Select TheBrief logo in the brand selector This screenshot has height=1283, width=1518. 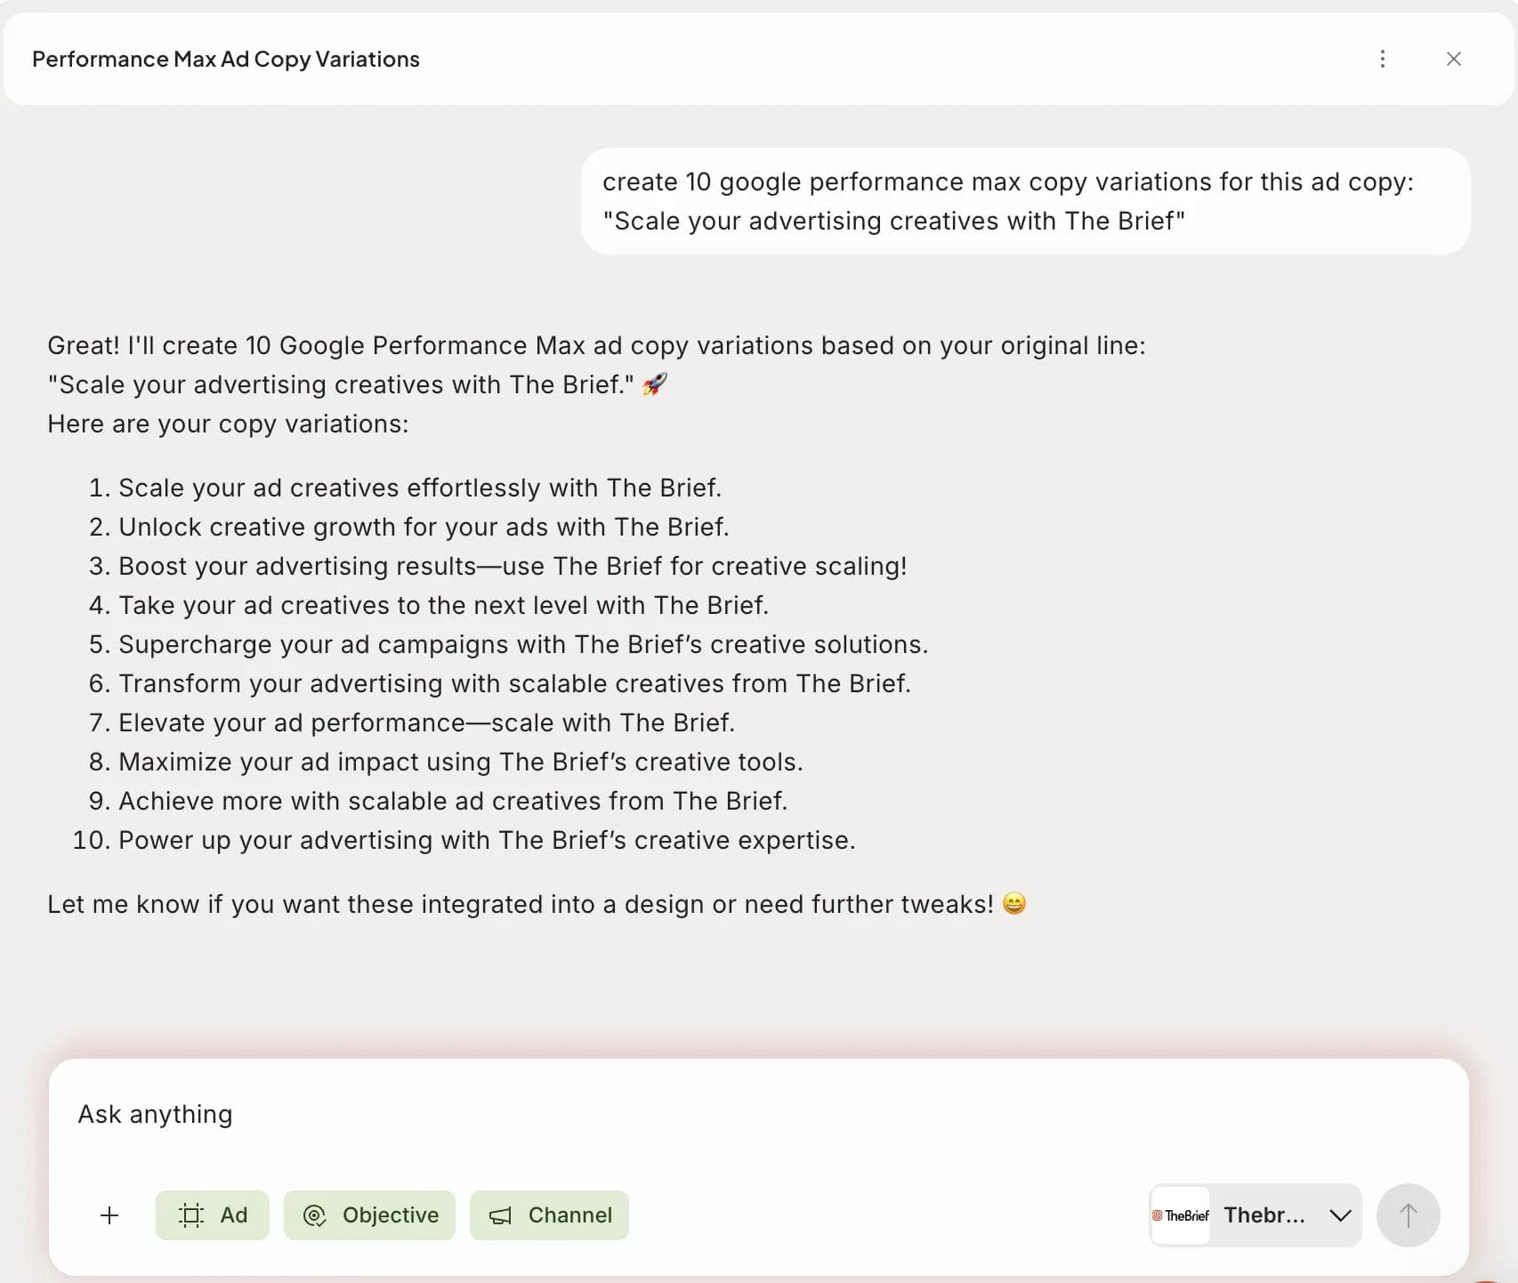1181,1215
